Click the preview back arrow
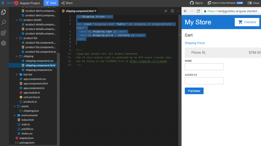The height and width of the screenshot is (146, 261). [185, 11]
